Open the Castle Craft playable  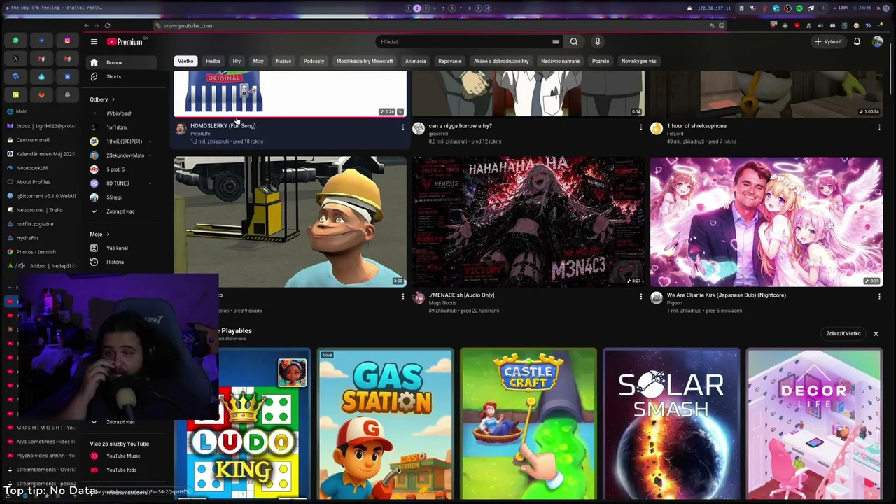coord(528,424)
